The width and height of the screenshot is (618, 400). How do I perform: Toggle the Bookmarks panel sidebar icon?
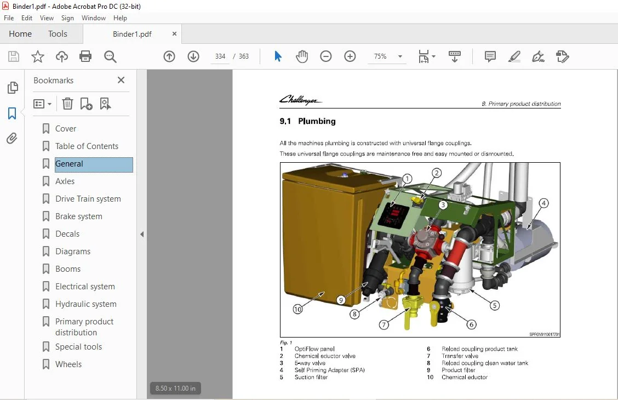click(12, 113)
